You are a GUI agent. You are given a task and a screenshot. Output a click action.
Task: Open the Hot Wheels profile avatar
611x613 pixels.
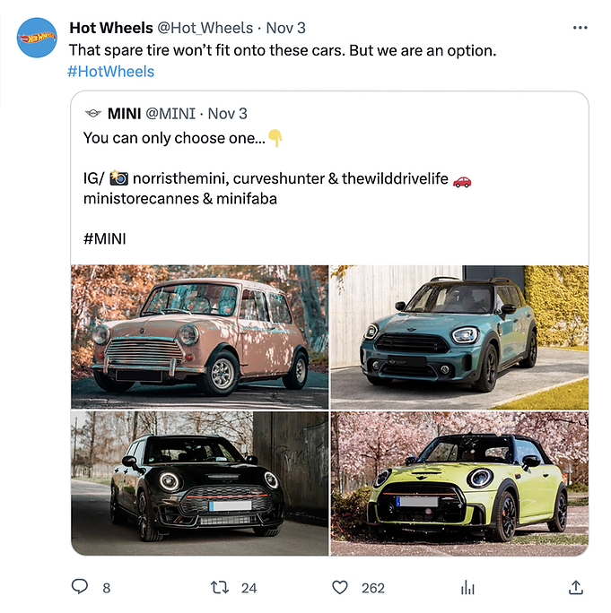coord(37,38)
